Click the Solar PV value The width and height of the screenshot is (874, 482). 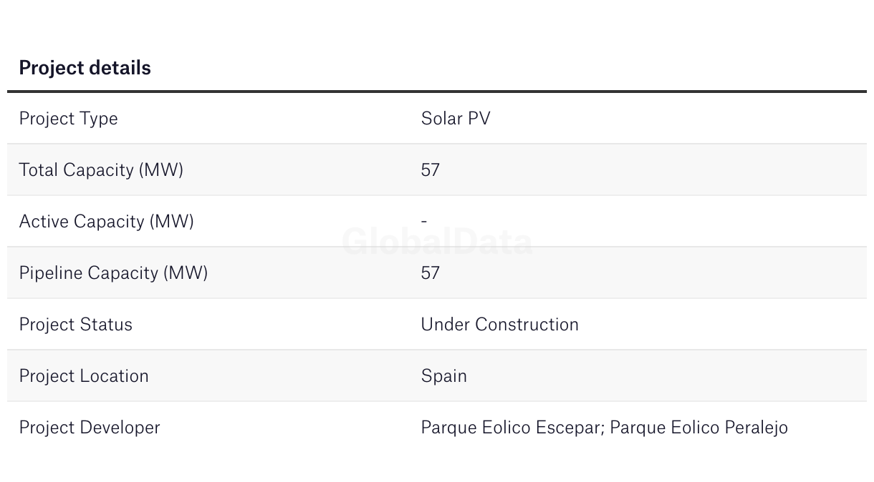tap(456, 119)
